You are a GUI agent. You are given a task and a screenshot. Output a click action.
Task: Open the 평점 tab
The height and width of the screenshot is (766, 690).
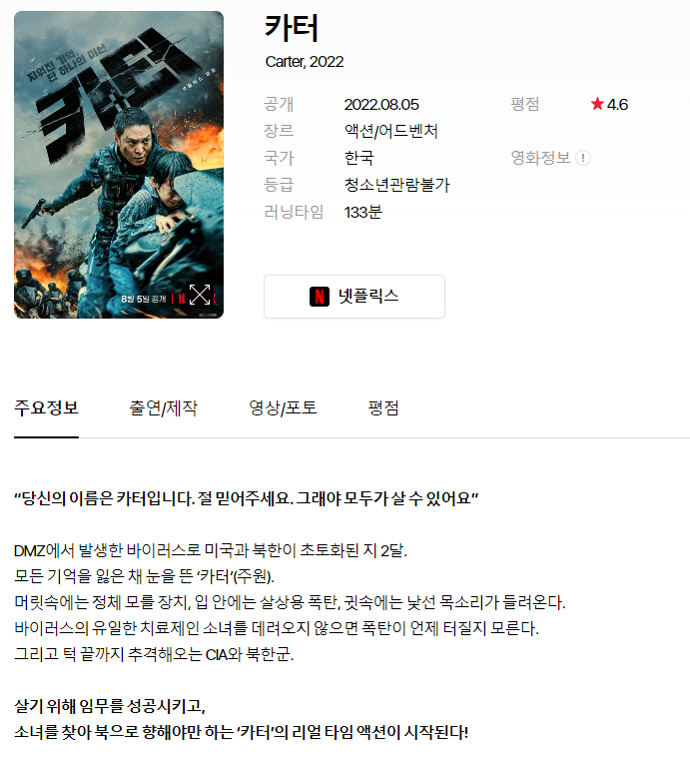click(383, 407)
